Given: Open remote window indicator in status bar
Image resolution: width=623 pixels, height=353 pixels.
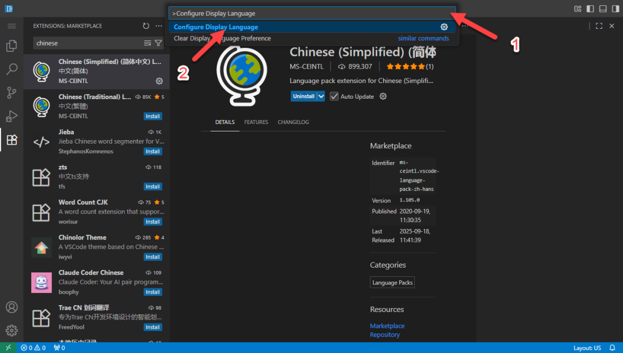Looking at the screenshot, I should click(x=8, y=348).
